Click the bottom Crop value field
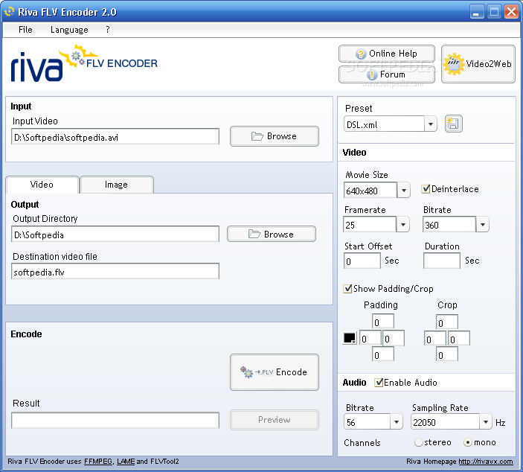This screenshot has width=523, height=472. 447,354
